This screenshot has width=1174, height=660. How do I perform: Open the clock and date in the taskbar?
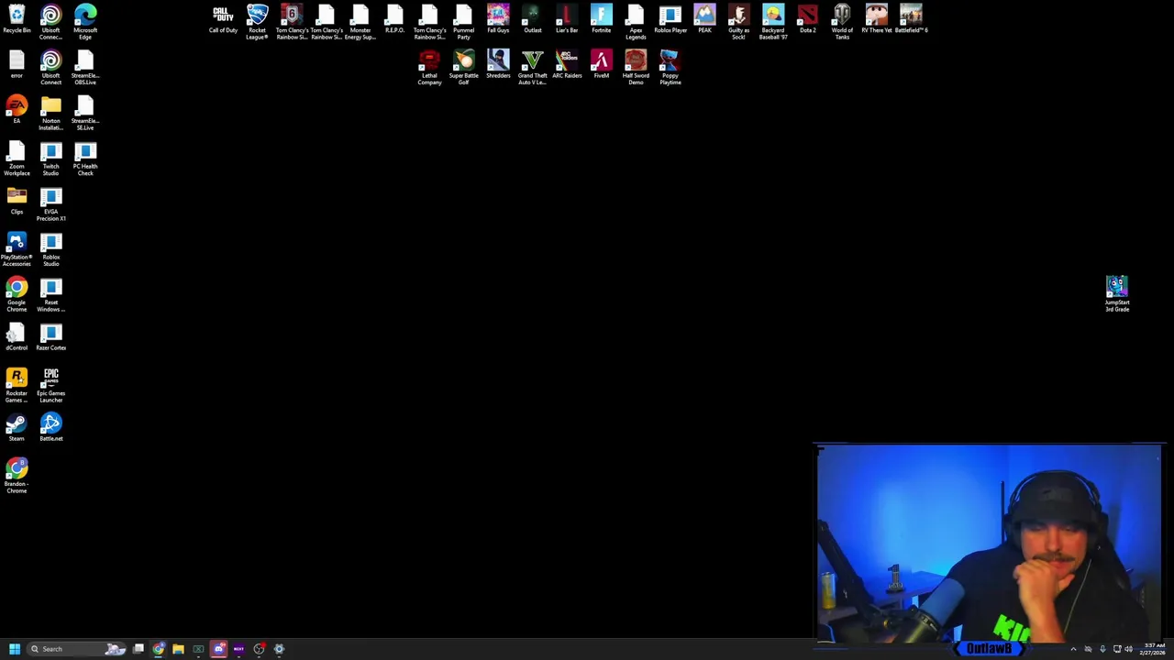[1153, 649]
